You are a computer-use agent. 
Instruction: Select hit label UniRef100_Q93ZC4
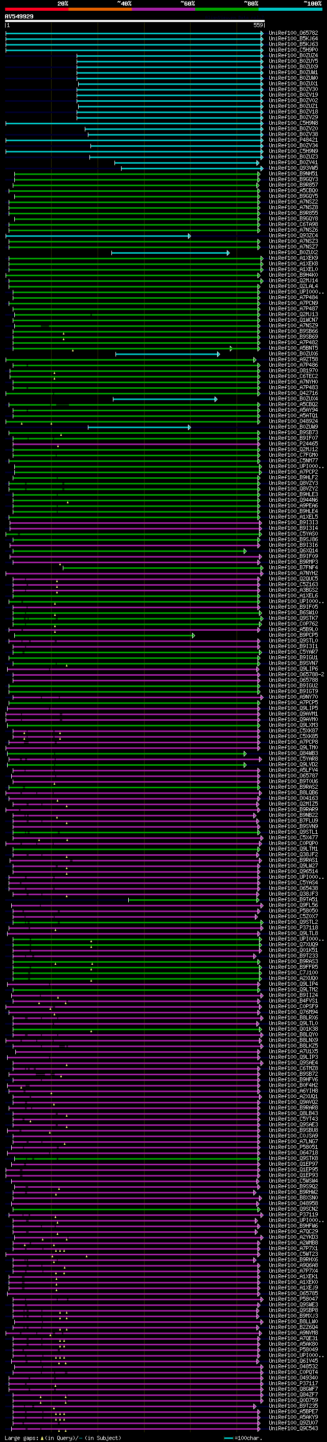coord(293,236)
